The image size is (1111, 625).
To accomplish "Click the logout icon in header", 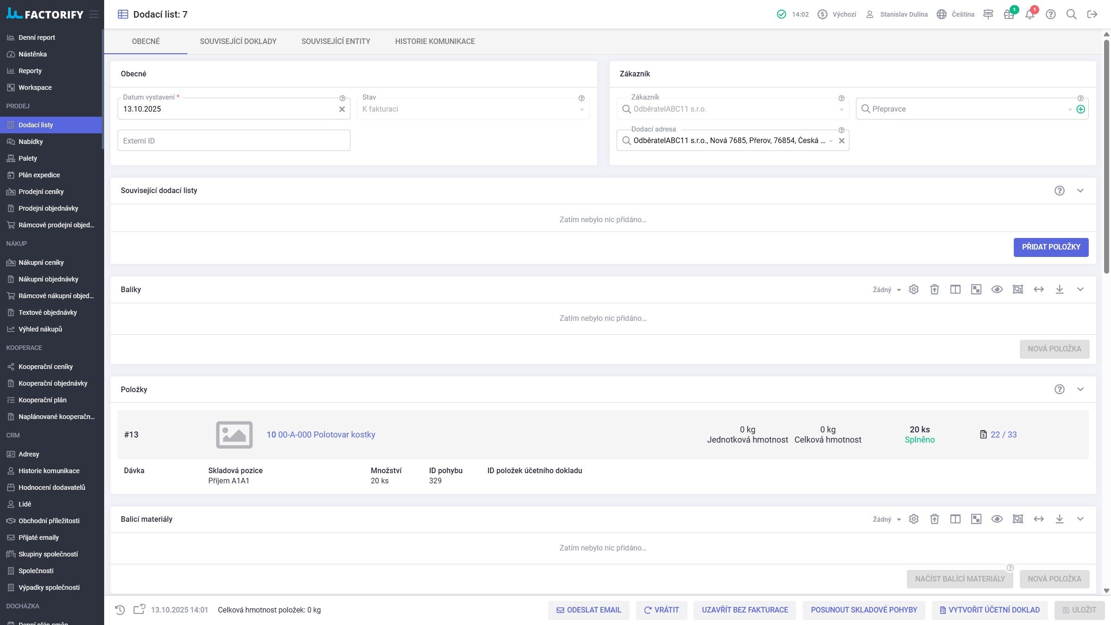I will [1092, 14].
